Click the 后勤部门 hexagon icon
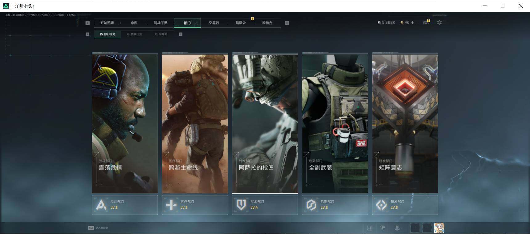The height and width of the screenshot is (234, 530). pyautogui.click(x=311, y=205)
